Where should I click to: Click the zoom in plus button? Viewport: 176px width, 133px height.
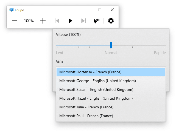coord(43,21)
